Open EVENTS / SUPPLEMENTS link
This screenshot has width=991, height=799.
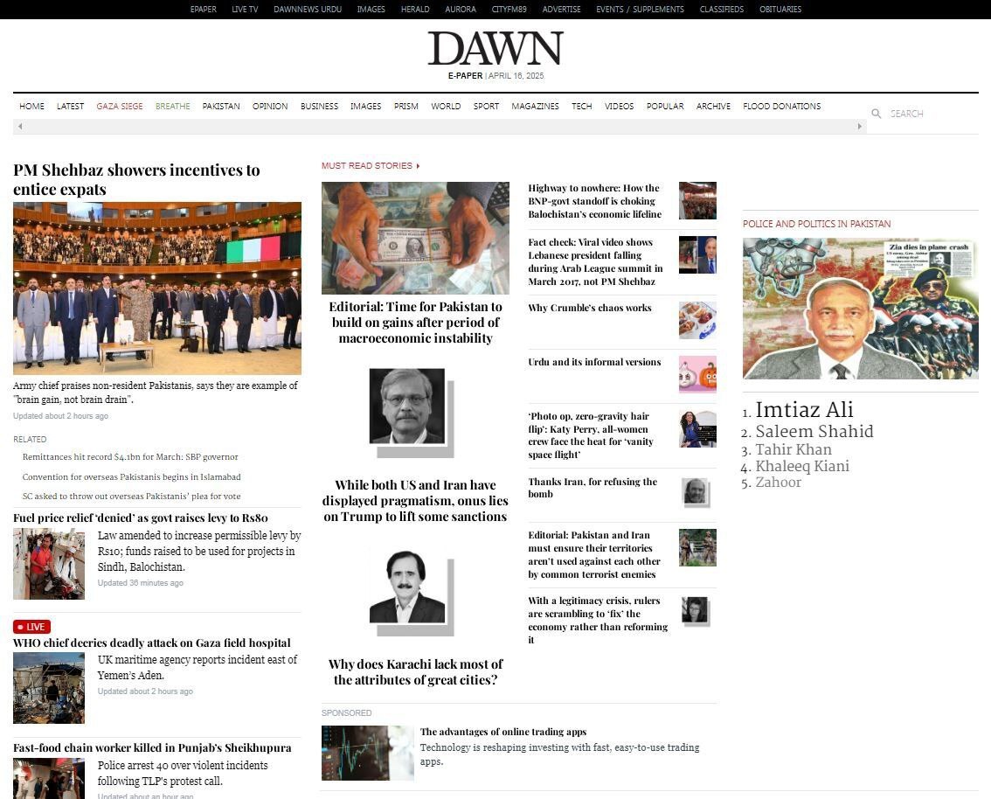[x=641, y=10]
